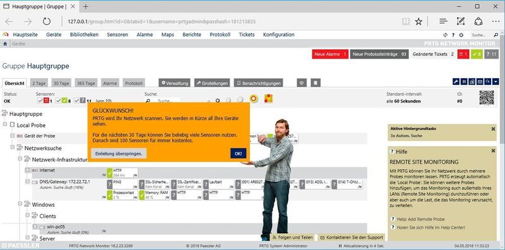Click the QR code image
This screenshot has width=505, height=250.
pyautogui.click(x=486, y=98)
